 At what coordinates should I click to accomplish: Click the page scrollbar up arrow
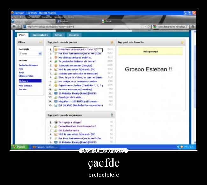coord(195,32)
